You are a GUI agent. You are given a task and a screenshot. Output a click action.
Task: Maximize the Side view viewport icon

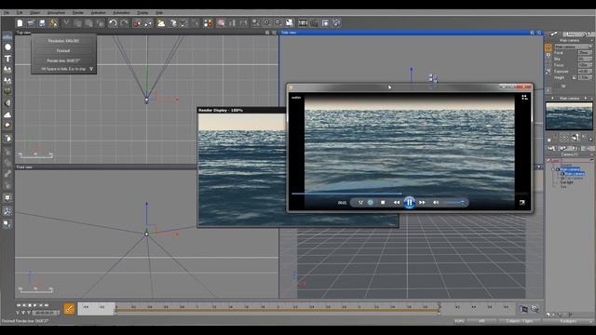pos(539,33)
